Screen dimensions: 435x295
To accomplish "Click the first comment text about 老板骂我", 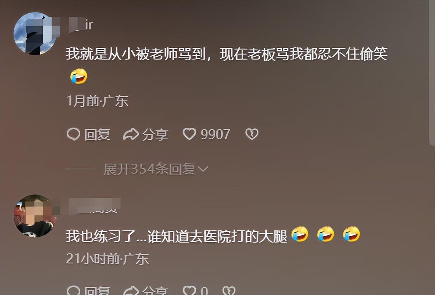I will point(227,55).
